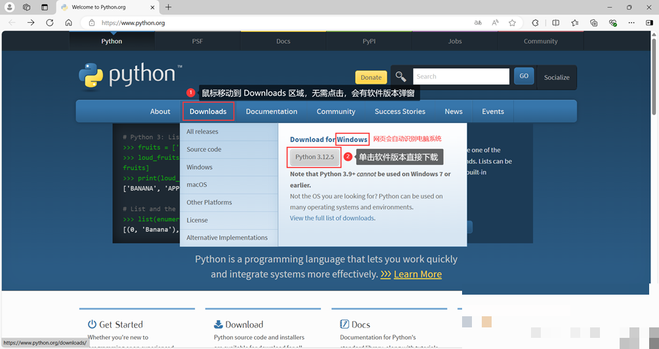Open the Events navigation menu
659x349 pixels.
coord(493,111)
